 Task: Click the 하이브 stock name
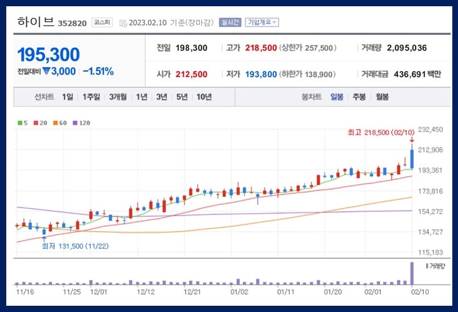pyautogui.click(x=36, y=22)
